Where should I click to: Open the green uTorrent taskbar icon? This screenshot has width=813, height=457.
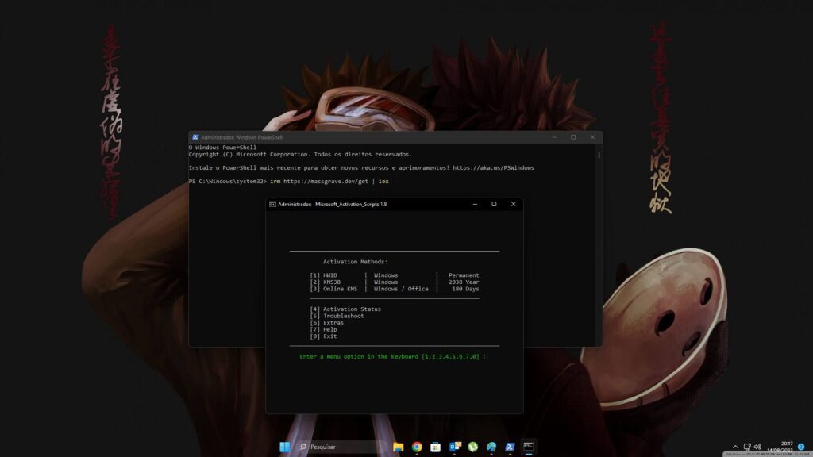[x=473, y=447]
